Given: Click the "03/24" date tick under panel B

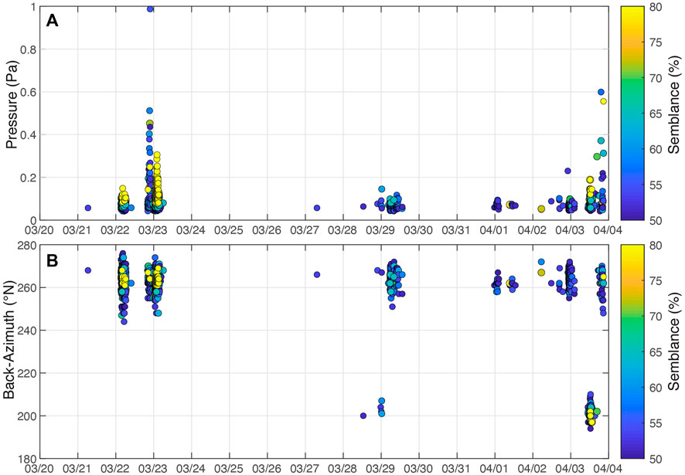Looking at the screenshot, I should [191, 469].
